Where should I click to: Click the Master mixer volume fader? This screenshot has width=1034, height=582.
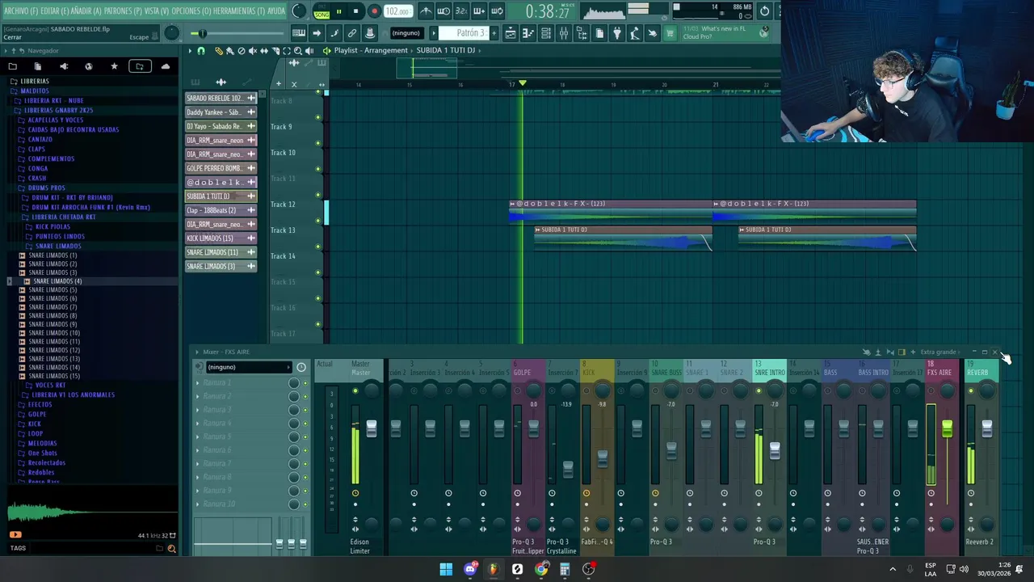point(371,428)
